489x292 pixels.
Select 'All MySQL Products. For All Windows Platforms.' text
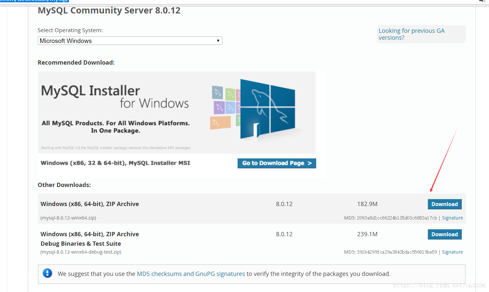click(x=116, y=123)
